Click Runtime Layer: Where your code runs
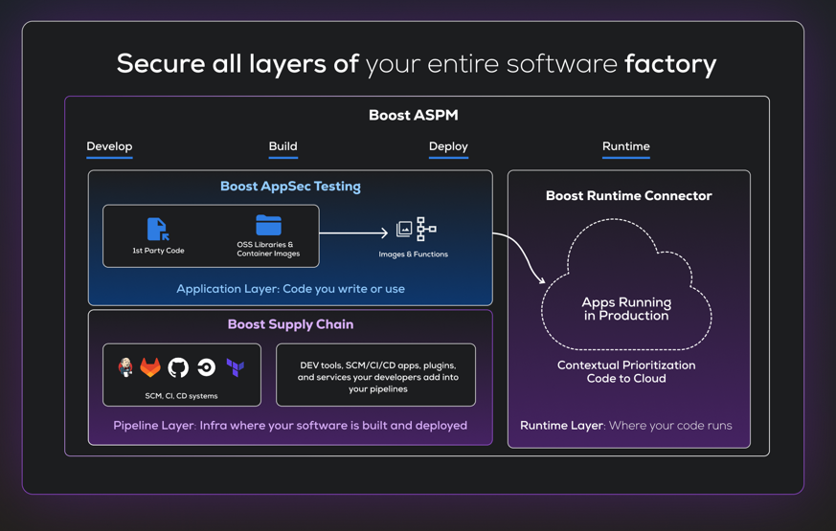Viewport: 836px width, 531px height. (626, 426)
